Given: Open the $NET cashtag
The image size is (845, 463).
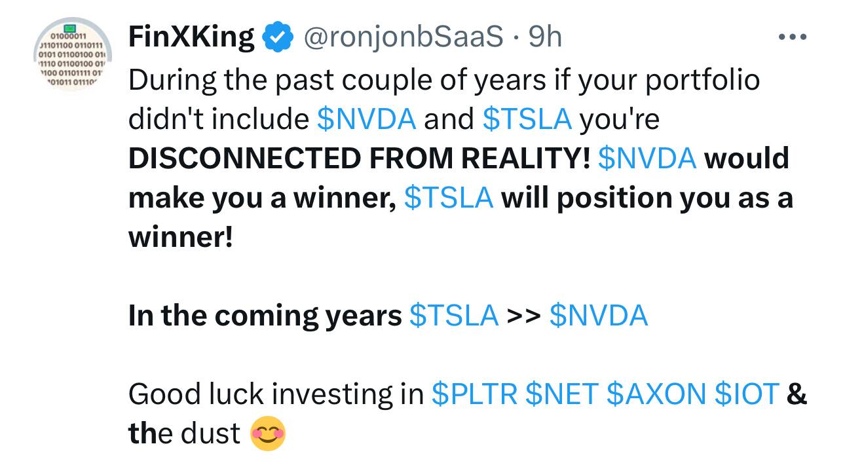Looking at the screenshot, I should (x=563, y=394).
